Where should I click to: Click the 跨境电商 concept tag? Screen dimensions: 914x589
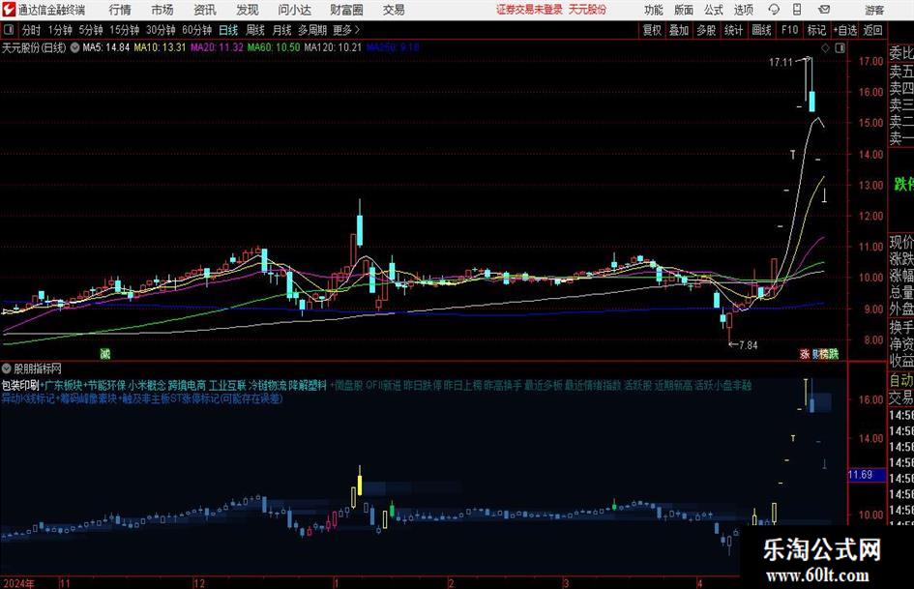[187, 386]
